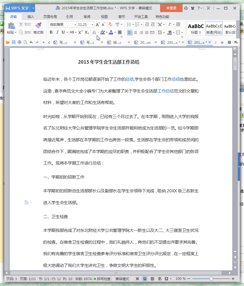Expand the borders dropdown arrow
The width and height of the screenshot is (244, 286).
point(182,33)
